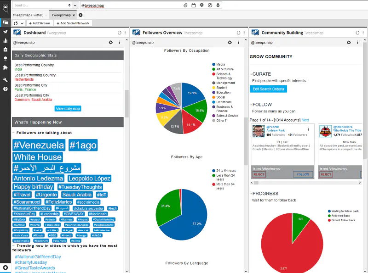Expand the refresh interval dropdown arrow
368x273 pixels.
point(22,23)
